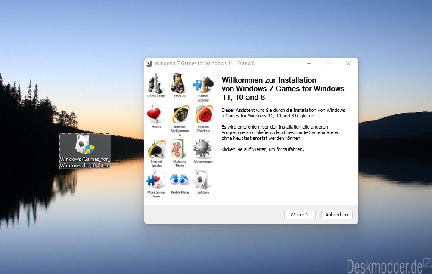Click the Internet Spades icon

coord(156,149)
